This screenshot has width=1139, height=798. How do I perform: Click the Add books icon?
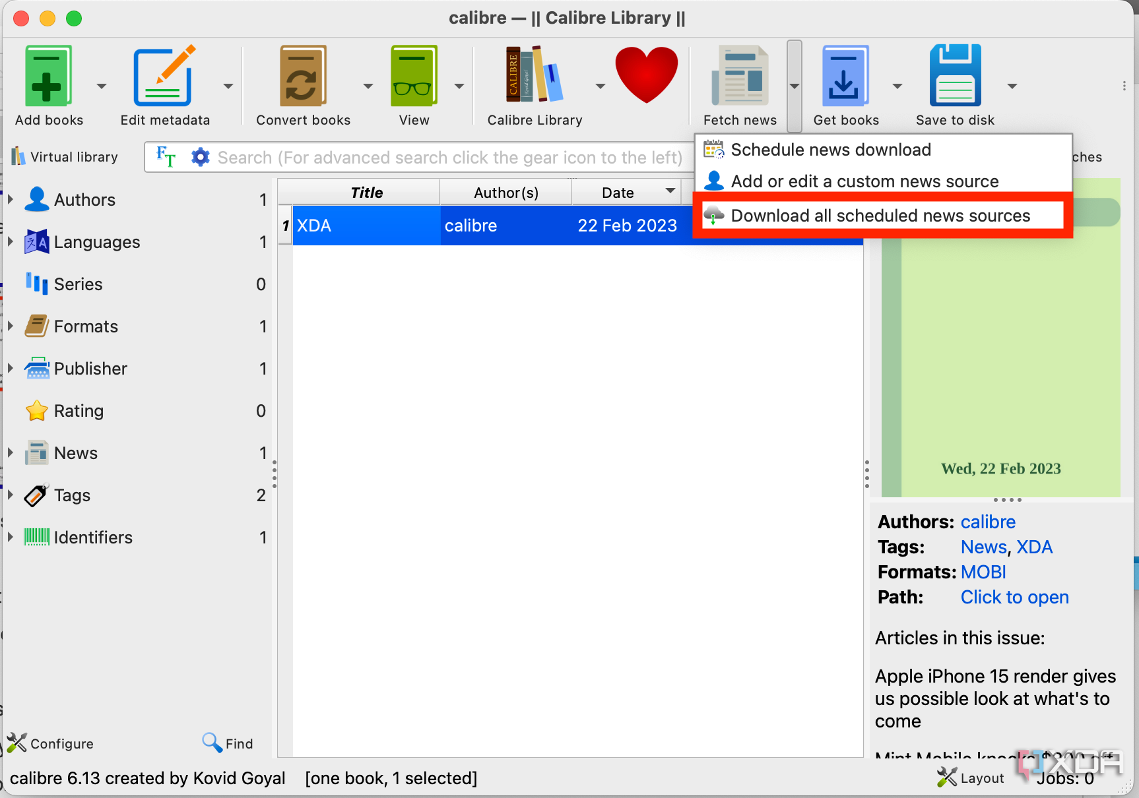coord(48,75)
